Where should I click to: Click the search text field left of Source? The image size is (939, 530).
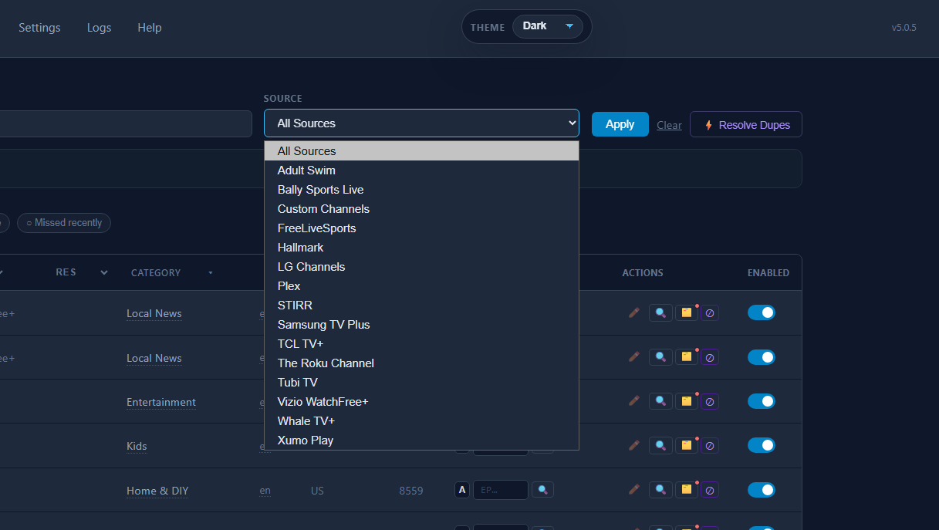click(126, 123)
